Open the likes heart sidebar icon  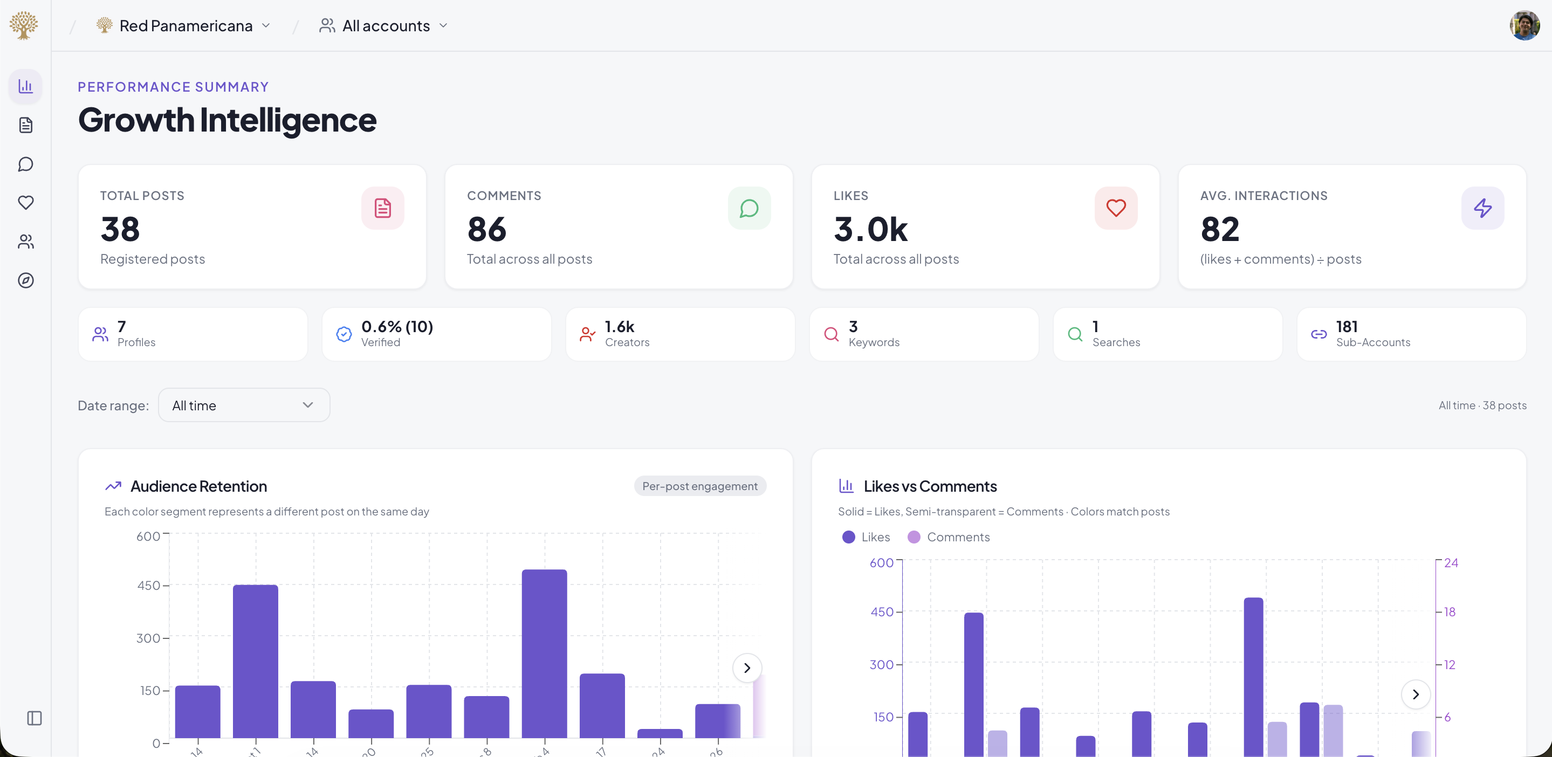[25, 202]
